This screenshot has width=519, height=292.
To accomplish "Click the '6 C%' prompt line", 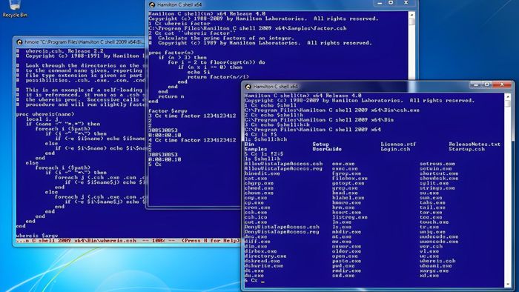I will coord(254,280).
